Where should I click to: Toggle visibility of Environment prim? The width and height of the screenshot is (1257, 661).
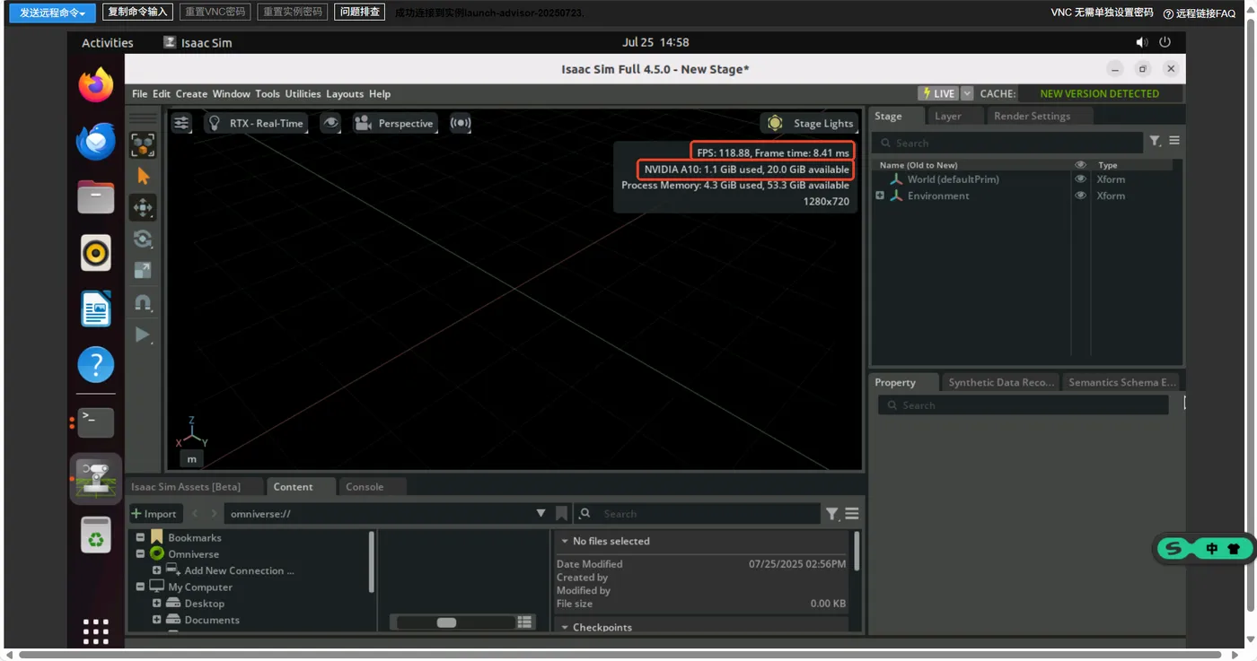(1080, 196)
